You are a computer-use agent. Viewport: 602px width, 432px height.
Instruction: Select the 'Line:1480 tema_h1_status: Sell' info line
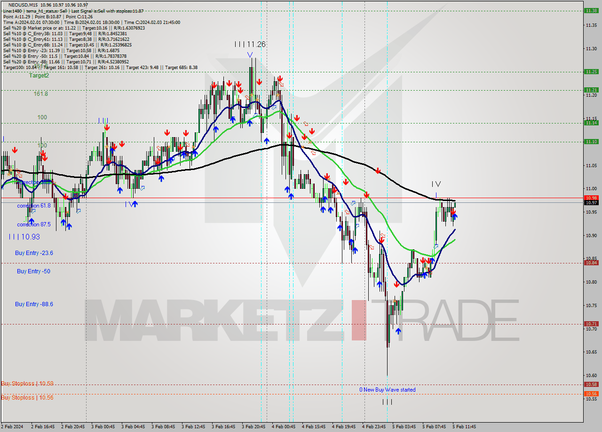pos(73,11)
